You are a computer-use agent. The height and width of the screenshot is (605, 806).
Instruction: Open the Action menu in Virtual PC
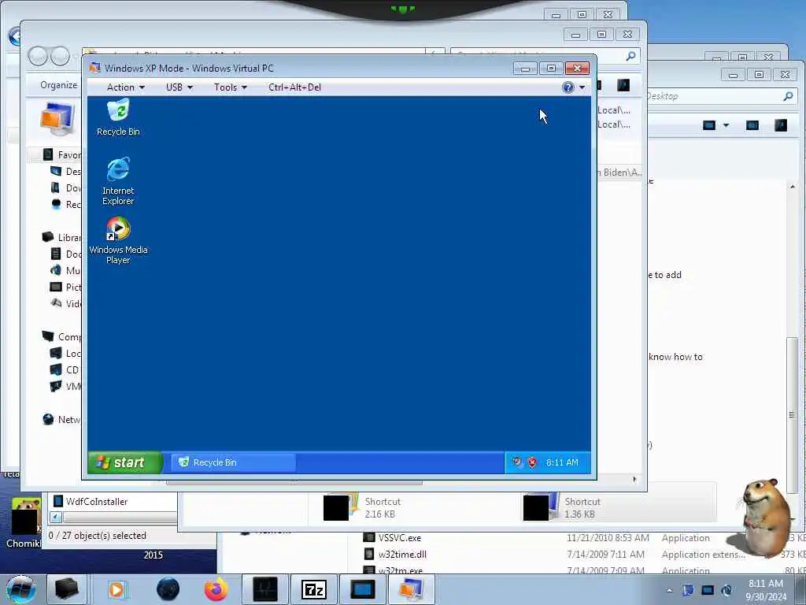125,87
